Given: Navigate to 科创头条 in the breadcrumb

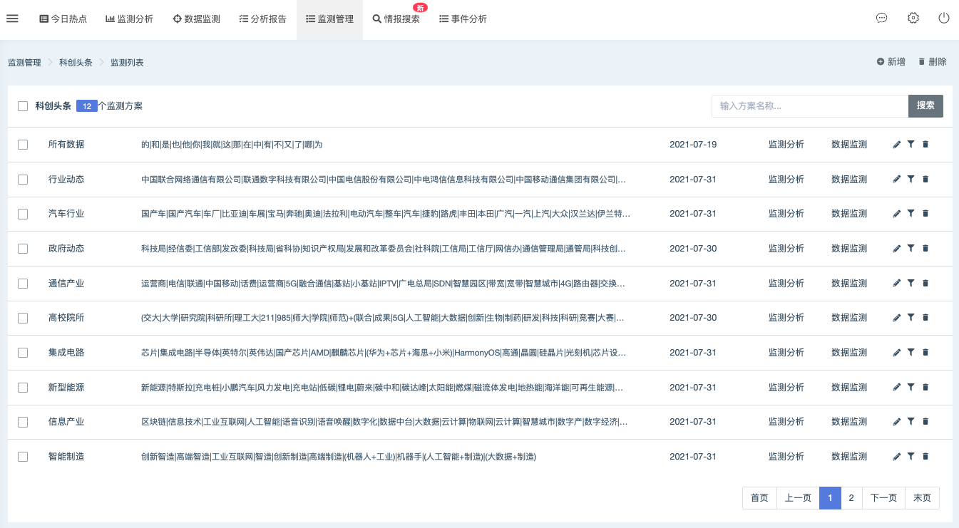Looking at the screenshot, I should coord(75,62).
